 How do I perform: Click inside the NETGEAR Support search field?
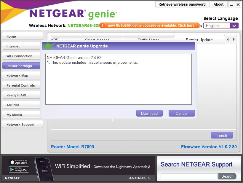click(x=189, y=176)
